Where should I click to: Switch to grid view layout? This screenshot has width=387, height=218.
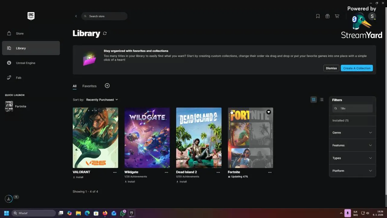(314, 100)
